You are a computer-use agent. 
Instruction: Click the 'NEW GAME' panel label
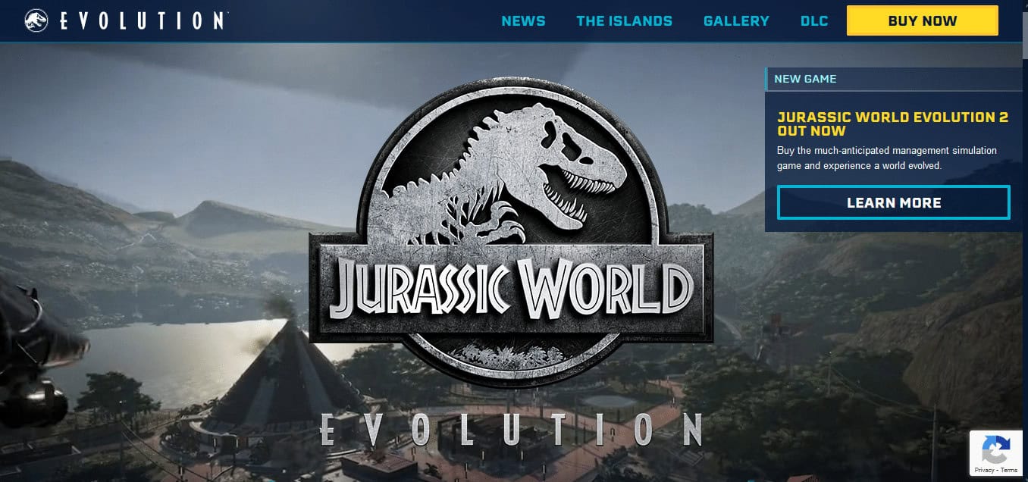[805, 79]
